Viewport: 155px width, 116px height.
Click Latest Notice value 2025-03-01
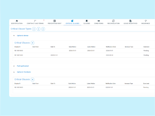point(91,87)
